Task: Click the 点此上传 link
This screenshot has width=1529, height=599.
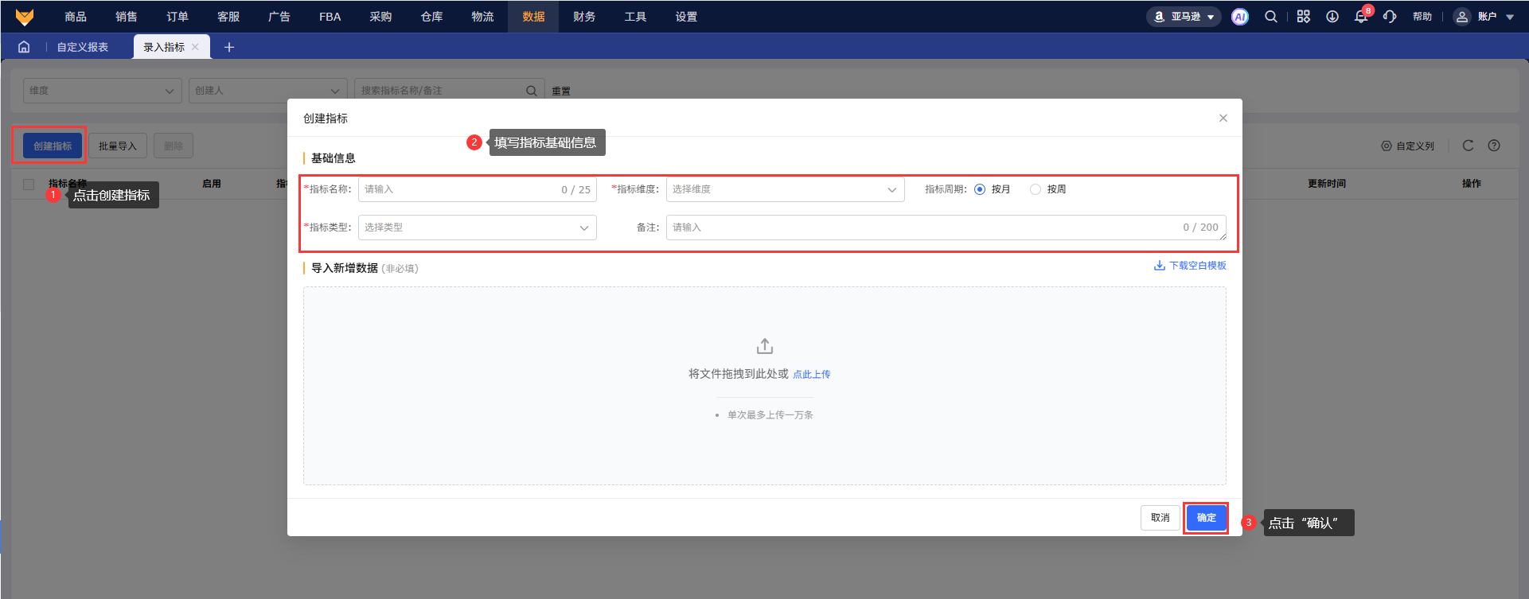Action: (x=811, y=375)
